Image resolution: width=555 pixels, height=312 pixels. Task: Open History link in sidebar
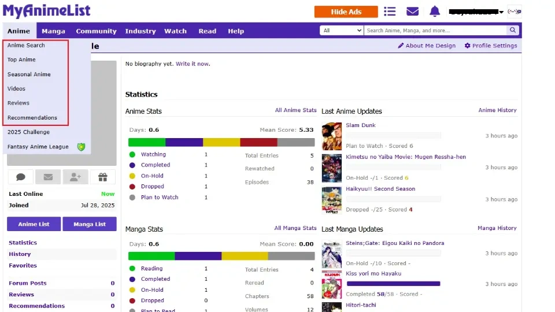coord(20,254)
